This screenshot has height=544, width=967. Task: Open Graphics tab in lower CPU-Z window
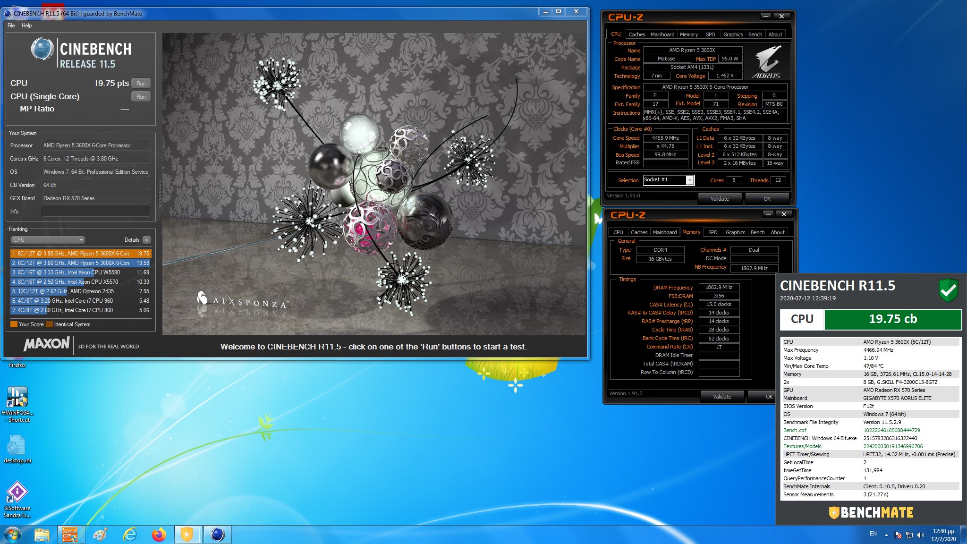pos(735,232)
